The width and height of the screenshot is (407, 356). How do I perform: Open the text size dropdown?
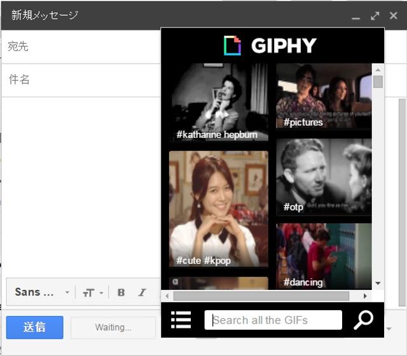(x=93, y=292)
